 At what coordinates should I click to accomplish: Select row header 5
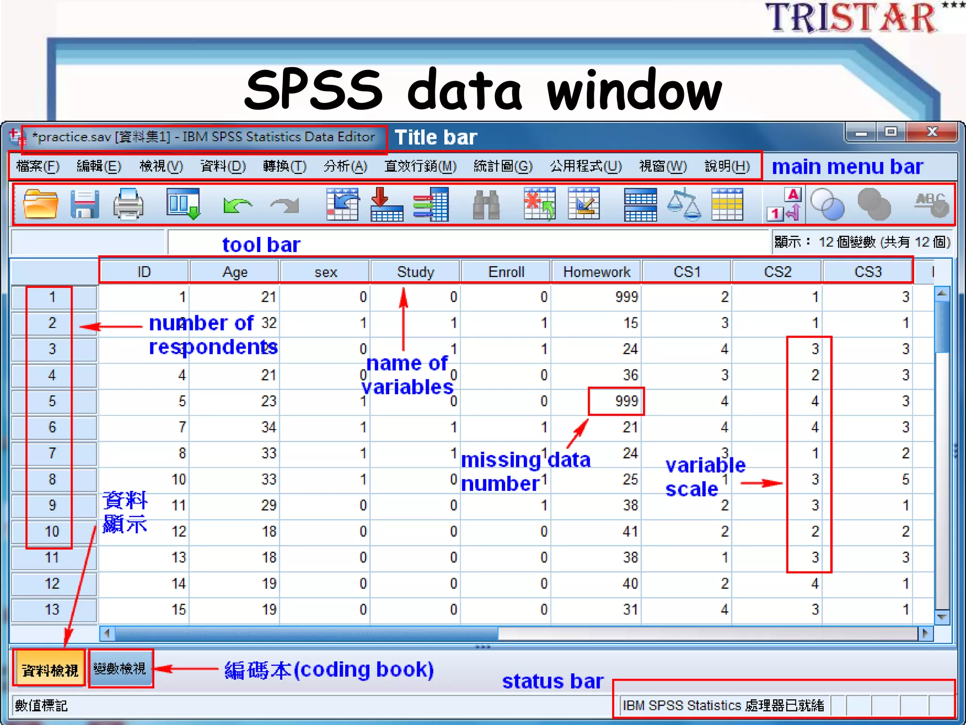(53, 401)
